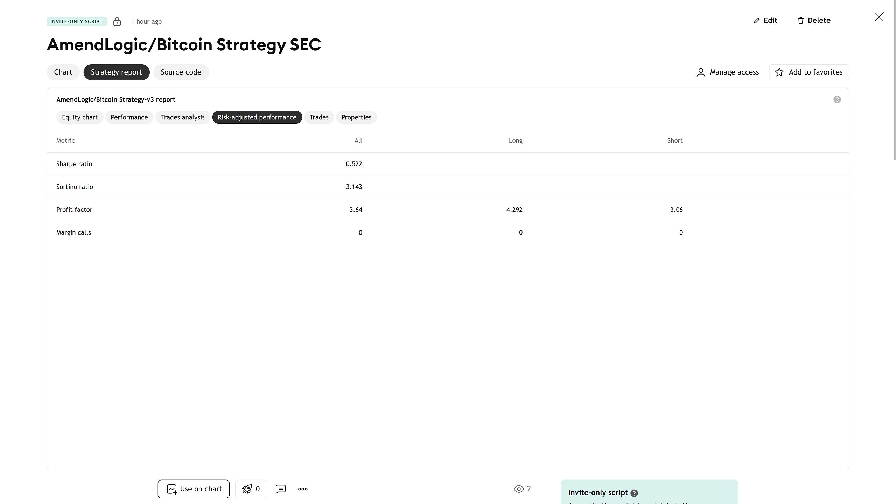Click the Use on chart icon
This screenshot has width=896, height=504.
coord(172,489)
